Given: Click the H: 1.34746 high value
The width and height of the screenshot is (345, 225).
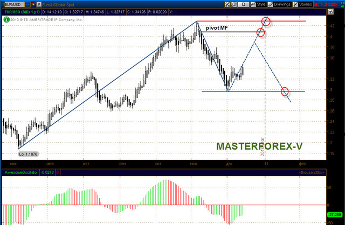Looking at the screenshot, I should click(x=95, y=12).
